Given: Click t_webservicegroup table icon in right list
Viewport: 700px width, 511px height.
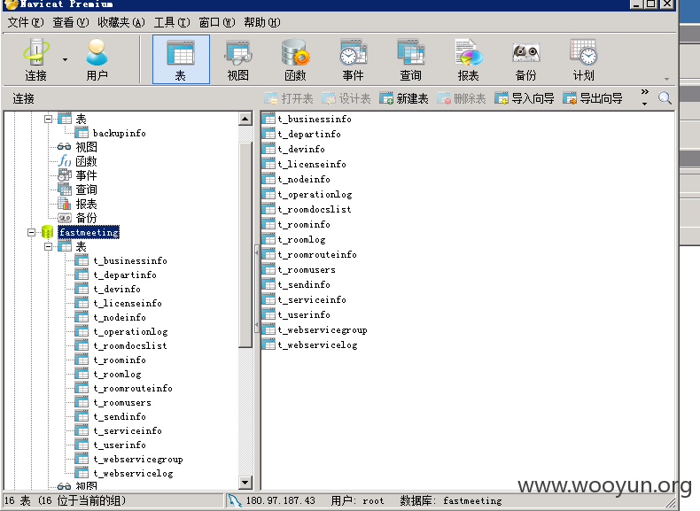Looking at the screenshot, I should pyautogui.click(x=268, y=330).
